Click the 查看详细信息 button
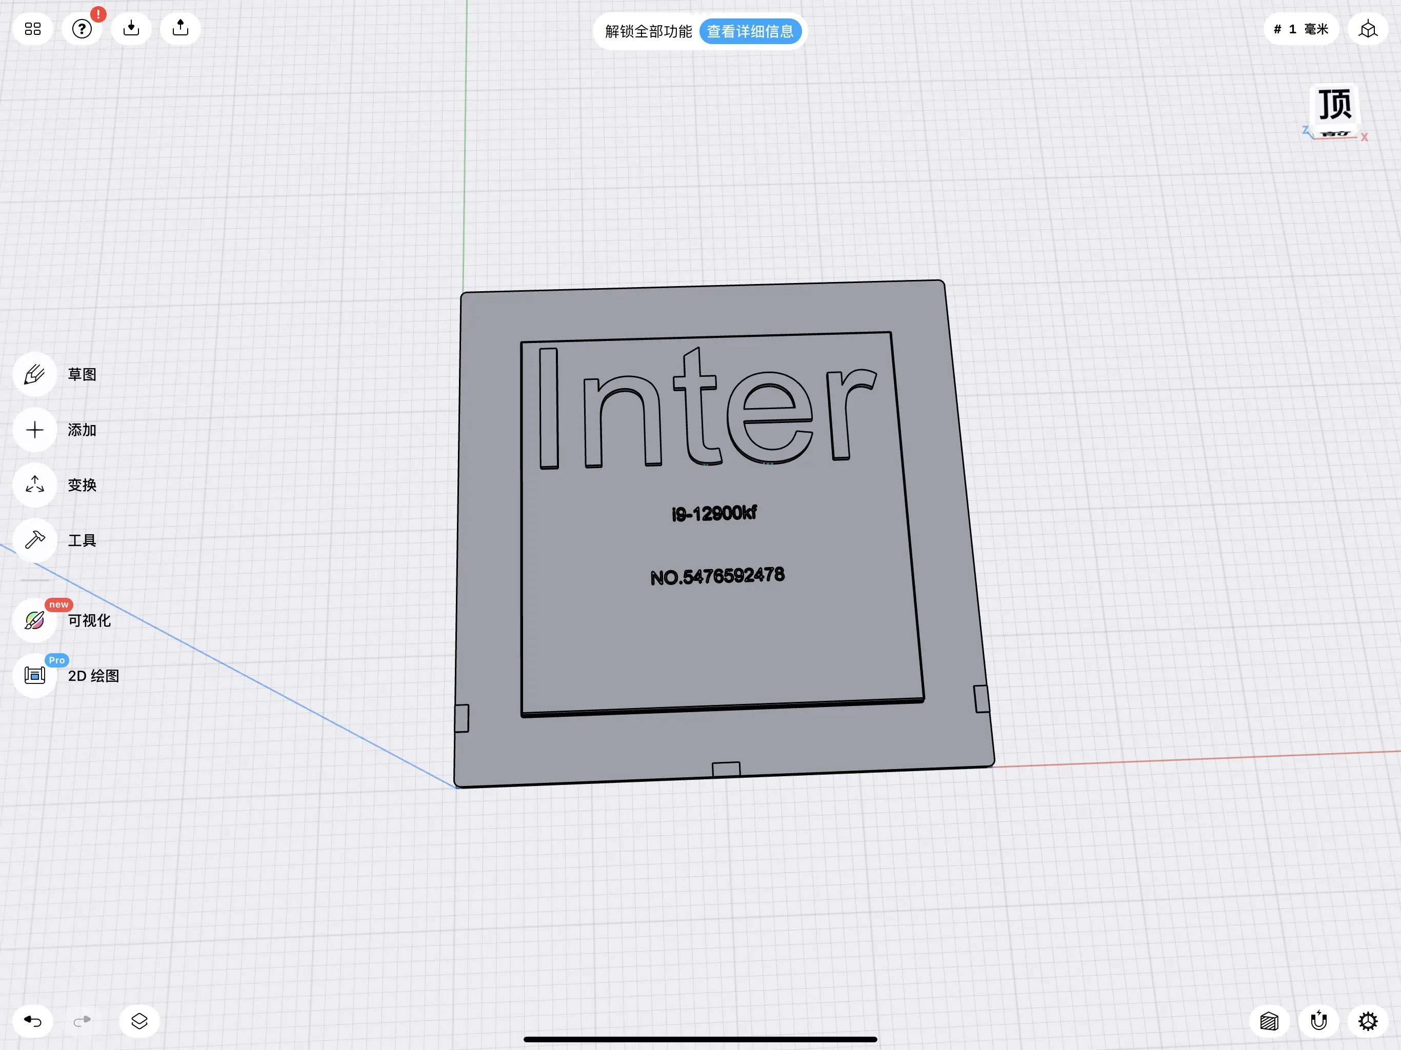This screenshot has width=1401, height=1050. 750,31
